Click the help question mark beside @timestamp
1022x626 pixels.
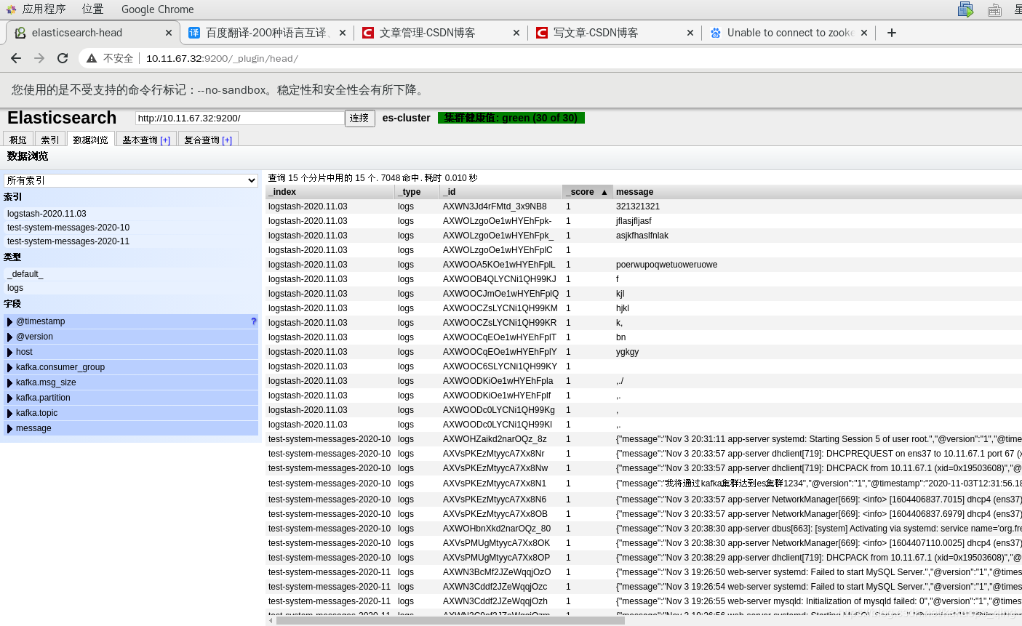(253, 321)
